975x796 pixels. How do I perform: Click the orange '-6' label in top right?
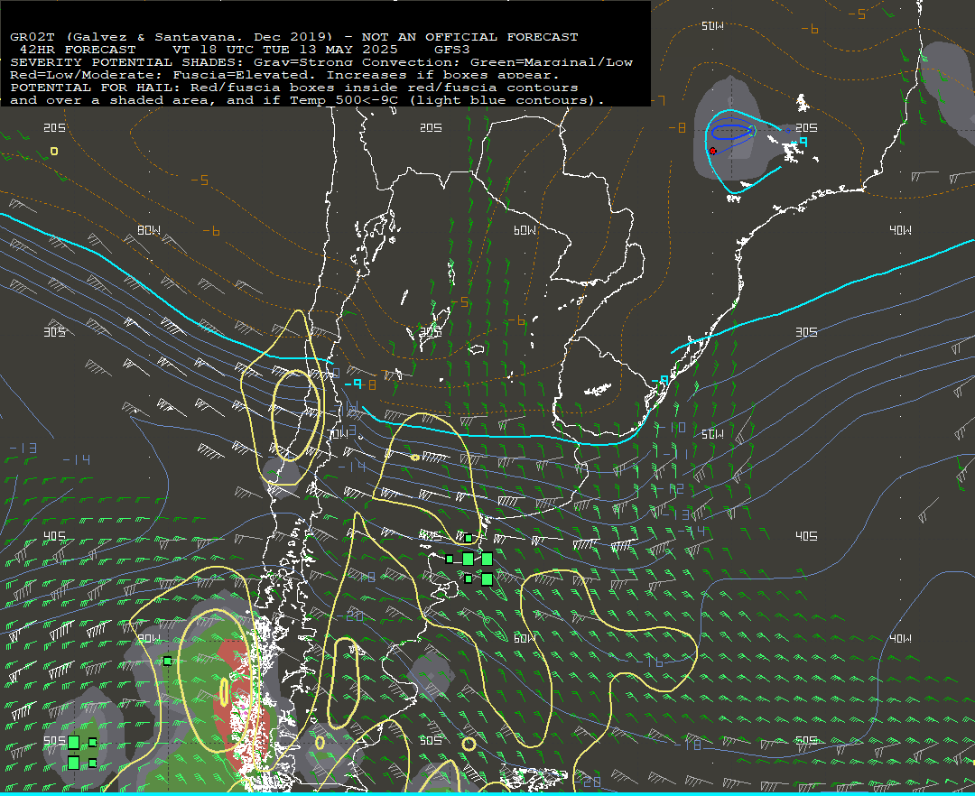[x=810, y=29]
